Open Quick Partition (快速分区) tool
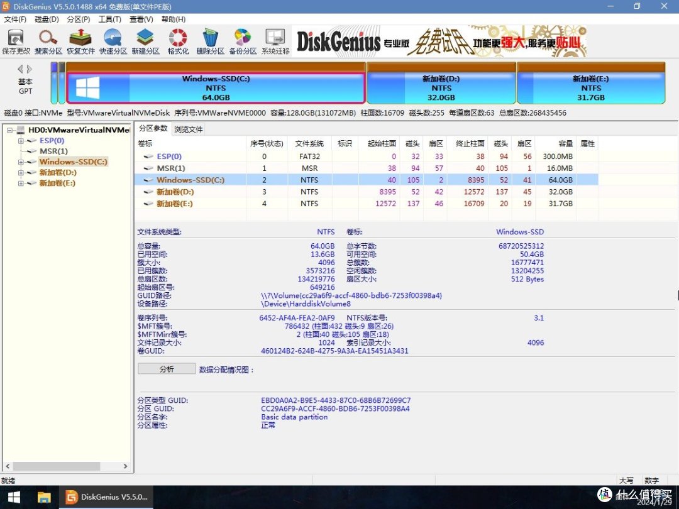The height and width of the screenshot is (509, 679). coord(113,41)
